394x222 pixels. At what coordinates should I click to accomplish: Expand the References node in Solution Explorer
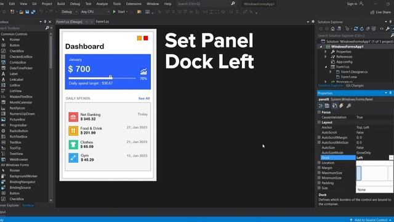326,57
